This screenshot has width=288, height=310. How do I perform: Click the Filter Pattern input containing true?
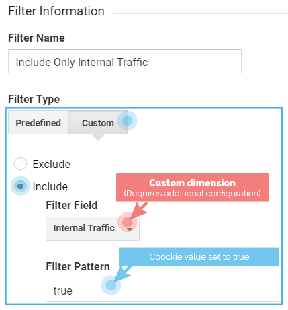point(162,290)
